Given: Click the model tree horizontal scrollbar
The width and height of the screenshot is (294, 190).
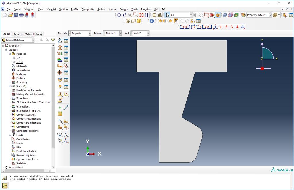Looking at the screenshot, I should tap(24, 171).
